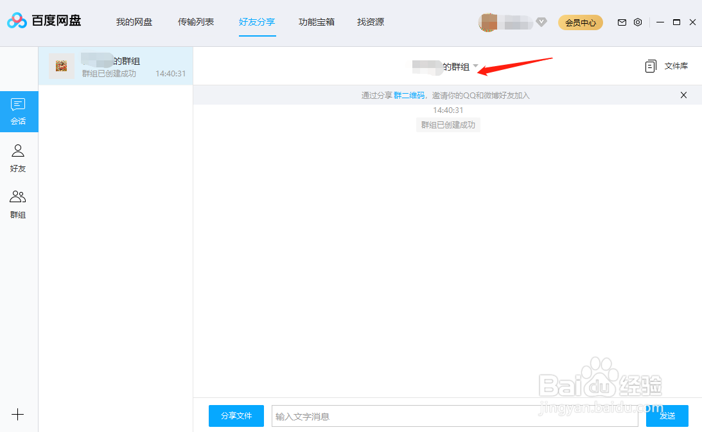Image resolution: width=702 pixels, height=432 pixels.
Task: Open the 文件库 group file library
Action: (x=667, y=65)
